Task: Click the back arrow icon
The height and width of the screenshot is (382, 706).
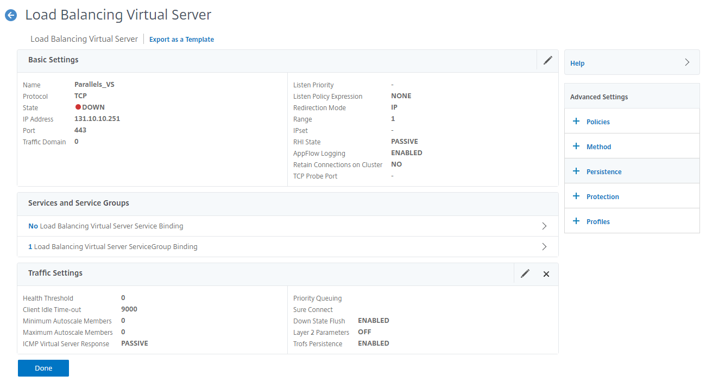Action: coord(11,16)
